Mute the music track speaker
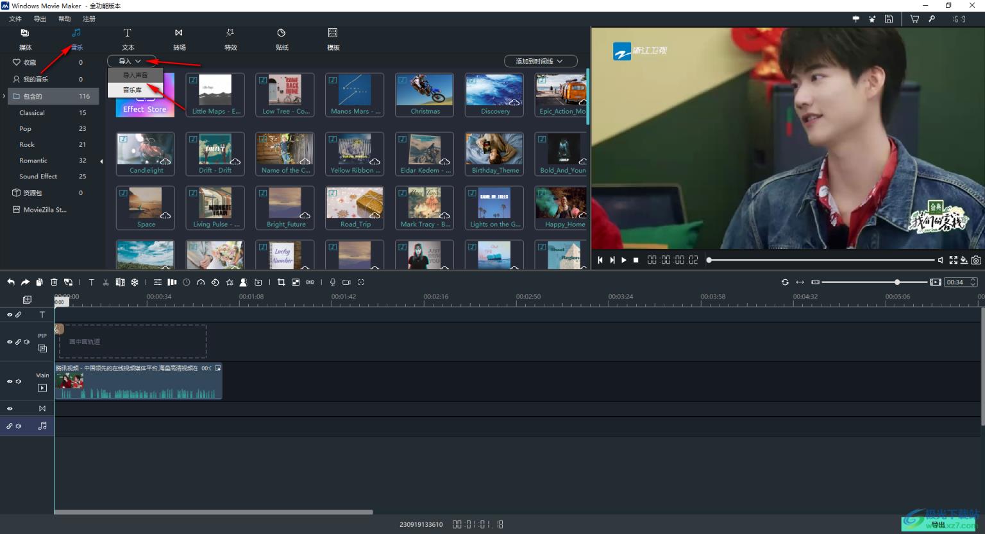The width and height of the screenshot is (985, 534). [x=19, y=426]
